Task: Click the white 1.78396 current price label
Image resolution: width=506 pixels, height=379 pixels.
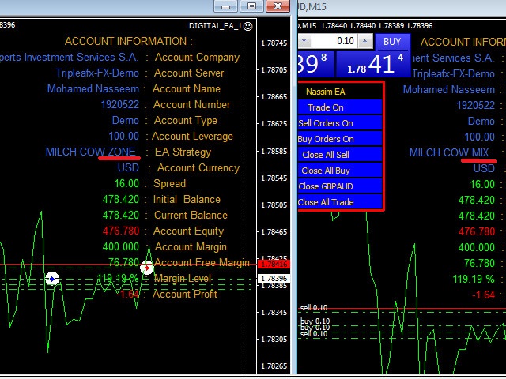Action: tap(274, 278)
